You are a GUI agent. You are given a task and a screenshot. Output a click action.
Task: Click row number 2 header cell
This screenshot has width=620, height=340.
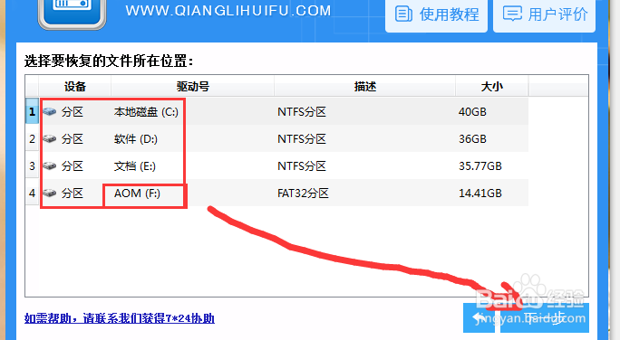32,139
